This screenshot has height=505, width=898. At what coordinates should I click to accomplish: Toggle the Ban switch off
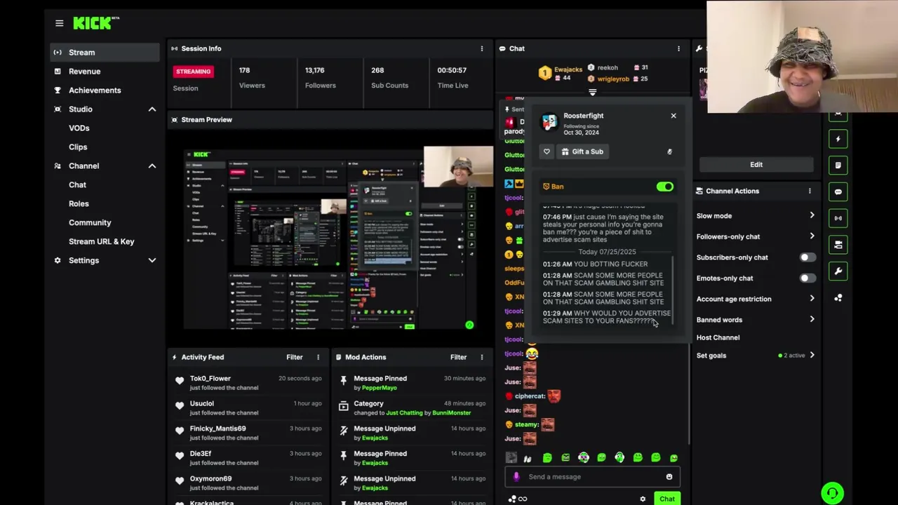point(664,187)
